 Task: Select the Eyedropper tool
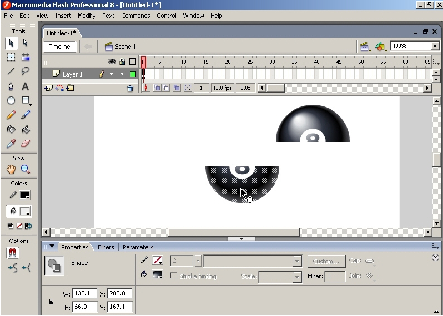point(11,144)
